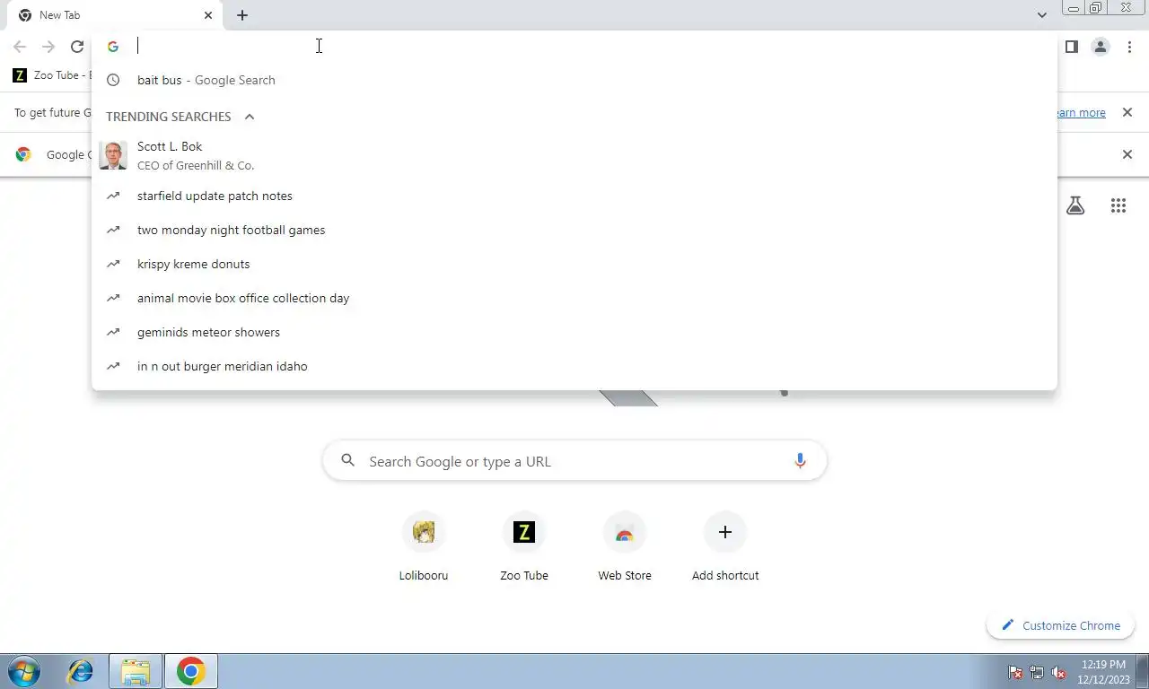Image resolution: width=1149 pixels, height=689 pixels.
Task: Start voice search with microphone icon
Action: point(800,461)
